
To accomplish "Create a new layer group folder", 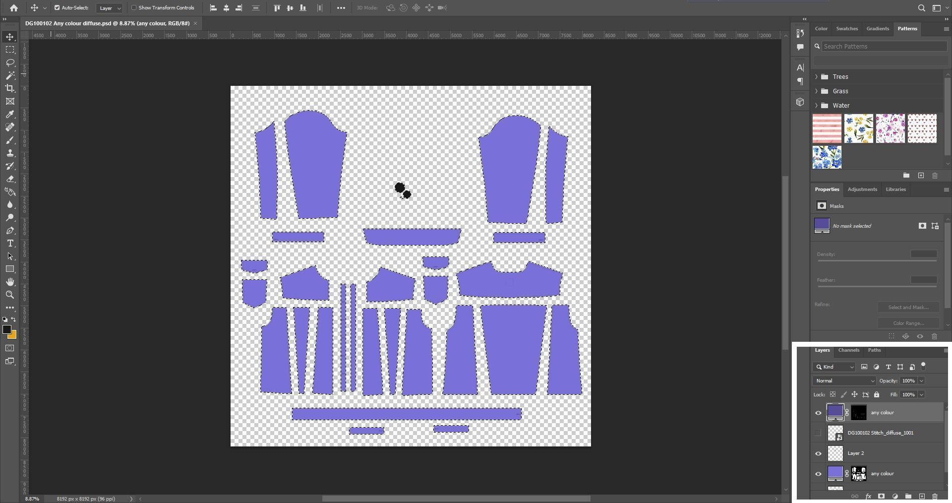I will pyautogui.click(x=908, y=496).
